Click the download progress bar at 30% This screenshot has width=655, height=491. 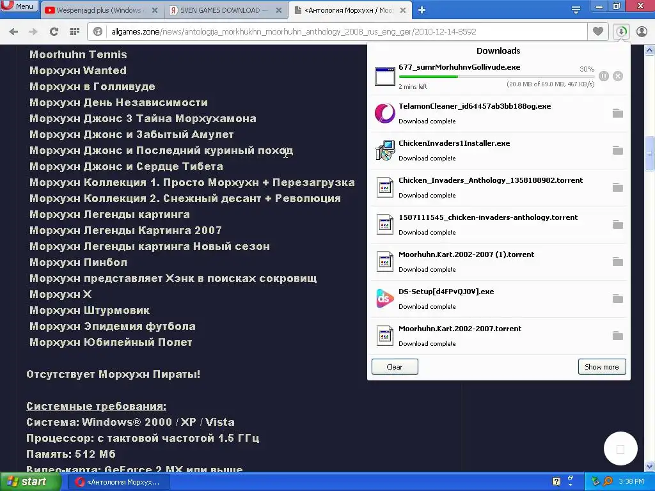[496, 77]
